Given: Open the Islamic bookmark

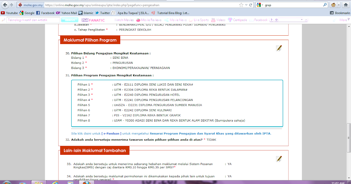Looking at the screenshot, I should pos(86,13).
